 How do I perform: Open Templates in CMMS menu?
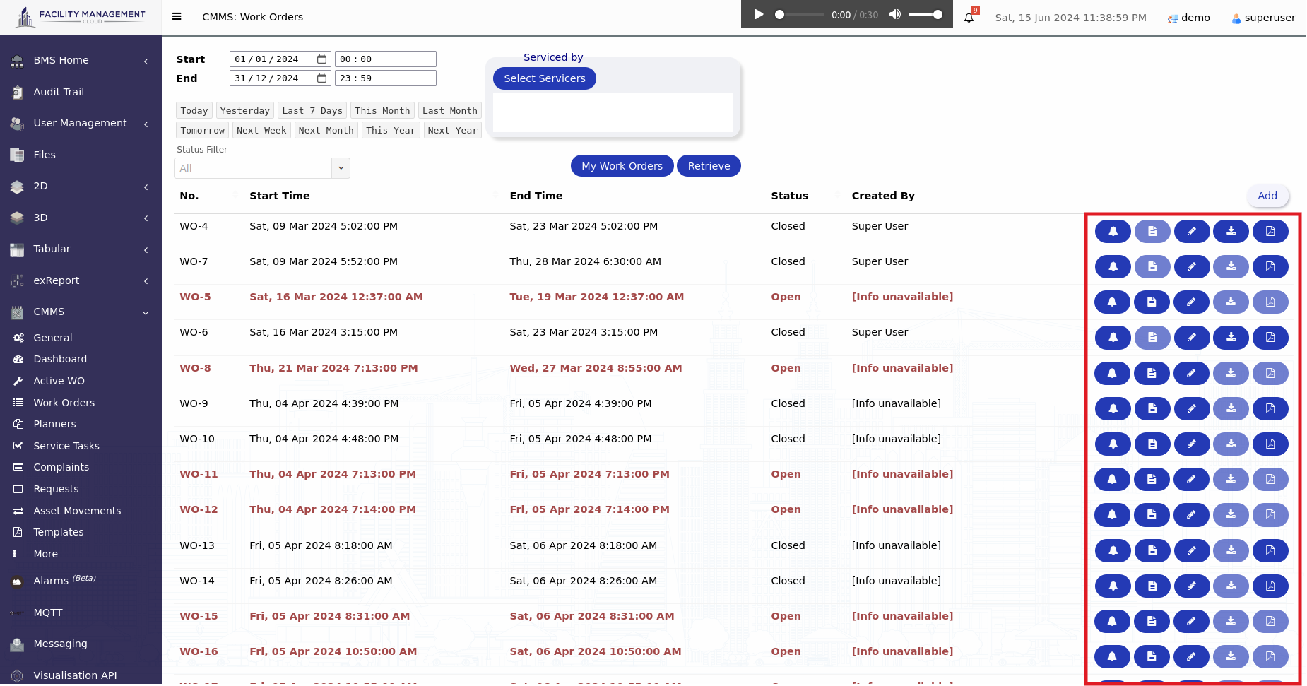(59, 532)
